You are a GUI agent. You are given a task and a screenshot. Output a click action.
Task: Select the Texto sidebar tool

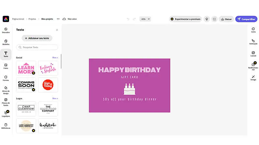tap(6, 54)
